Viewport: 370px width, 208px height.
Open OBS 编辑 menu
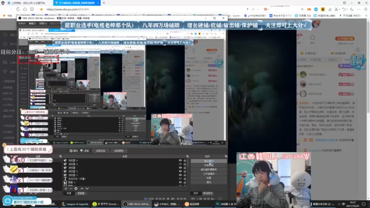(x=32, y=24)
